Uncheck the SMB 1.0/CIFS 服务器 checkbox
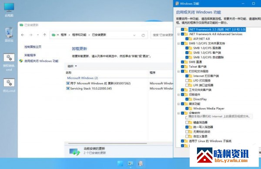This screenshot has width=261, height=169. tap(187, 48)
